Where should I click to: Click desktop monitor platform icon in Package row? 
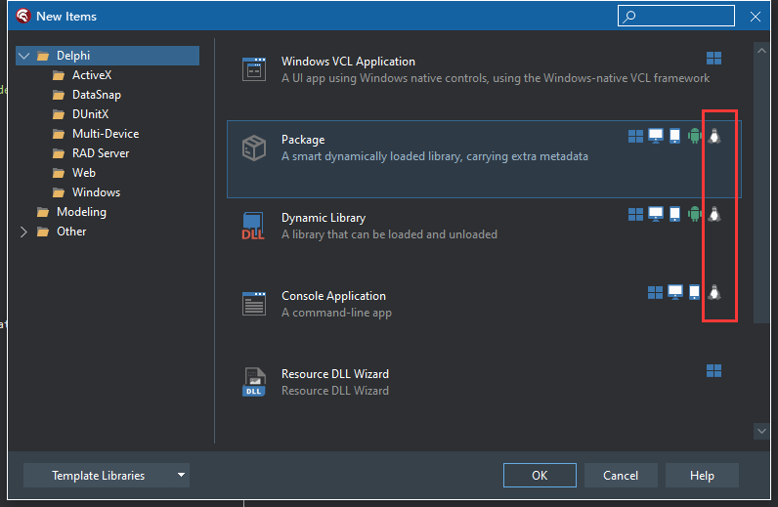[x=656, y=136]
